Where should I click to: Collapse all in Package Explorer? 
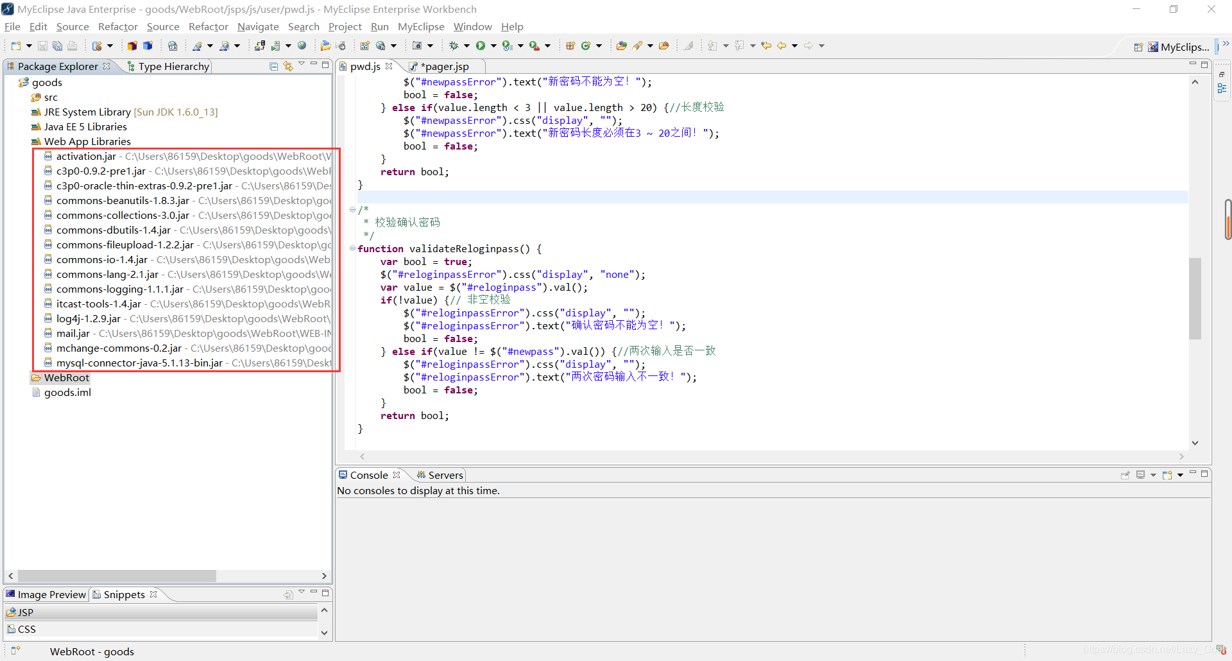click(274, 66)
